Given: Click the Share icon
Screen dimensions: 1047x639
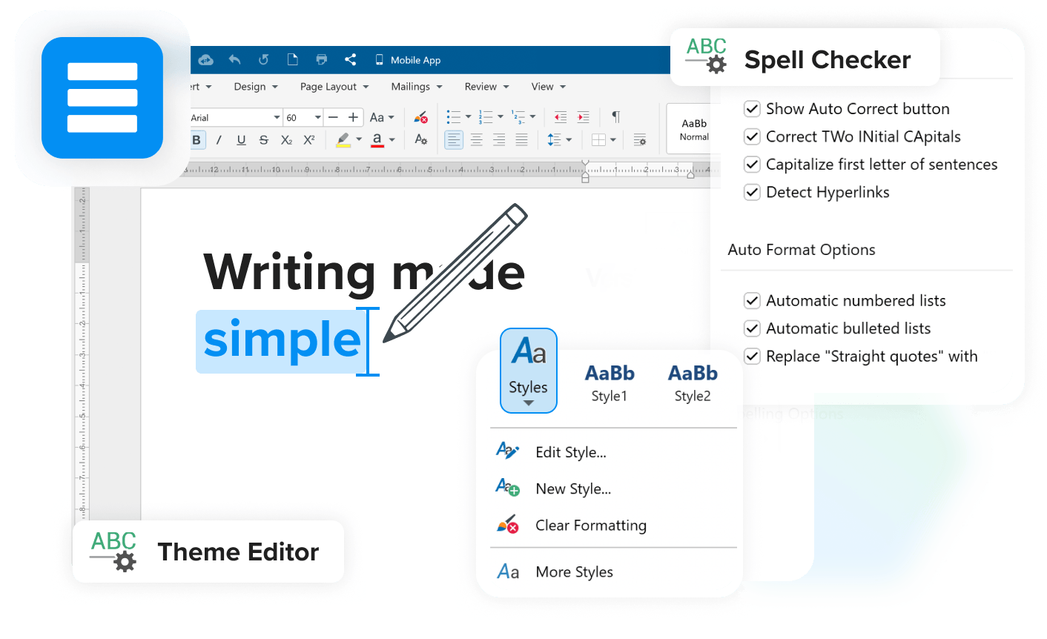Looking at the screenshot, I should [351, 60].
